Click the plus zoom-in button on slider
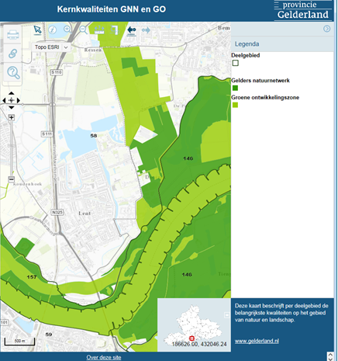This screenshot has height=361, width=338. pos(11,118)
